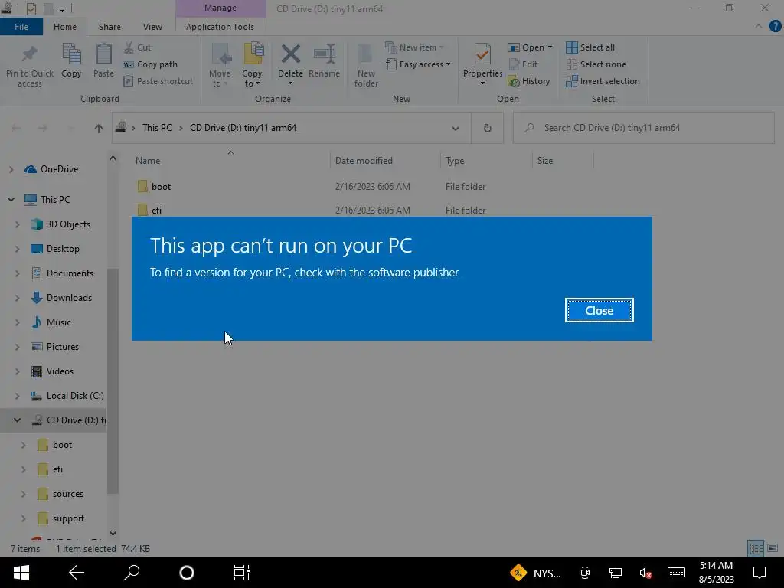Choose Copy path in the ribbon
Viewport: 784px width, 588px height.
click(151, 64)
